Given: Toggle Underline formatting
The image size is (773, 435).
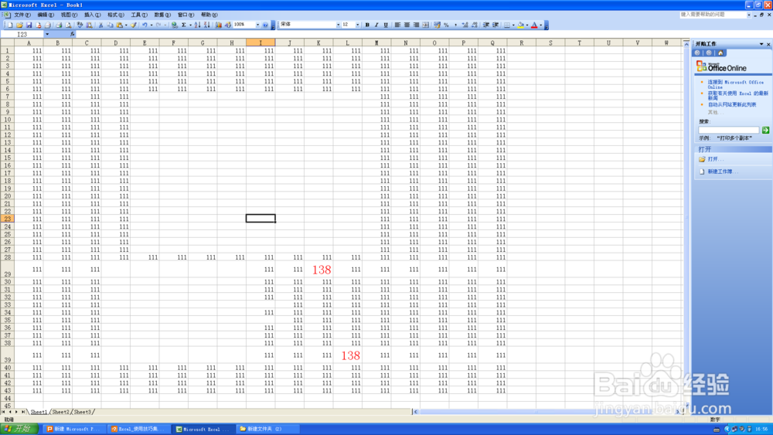Looking at the screenshot, I should pos(386,25).
